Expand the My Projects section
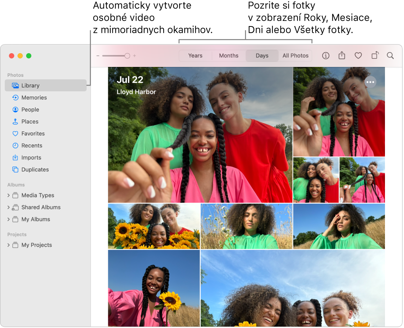Image resolution: width=404 pixels, height=328 pixels. pyautogui.click(x=9, y=245)
